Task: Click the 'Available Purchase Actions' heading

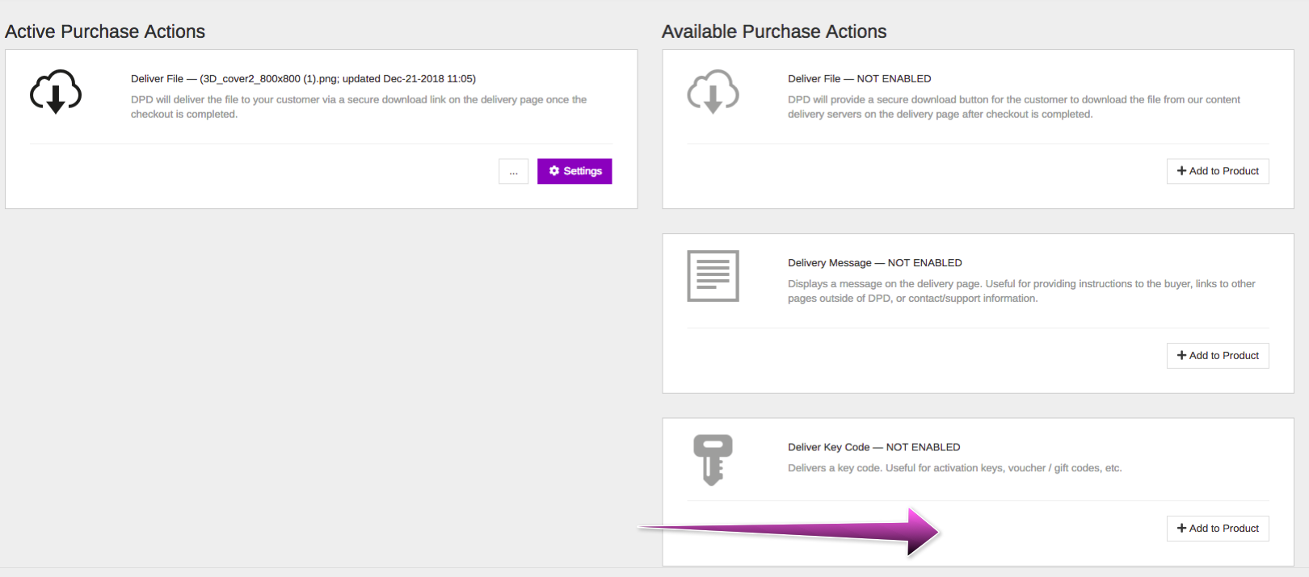Action: click(774, 31)
